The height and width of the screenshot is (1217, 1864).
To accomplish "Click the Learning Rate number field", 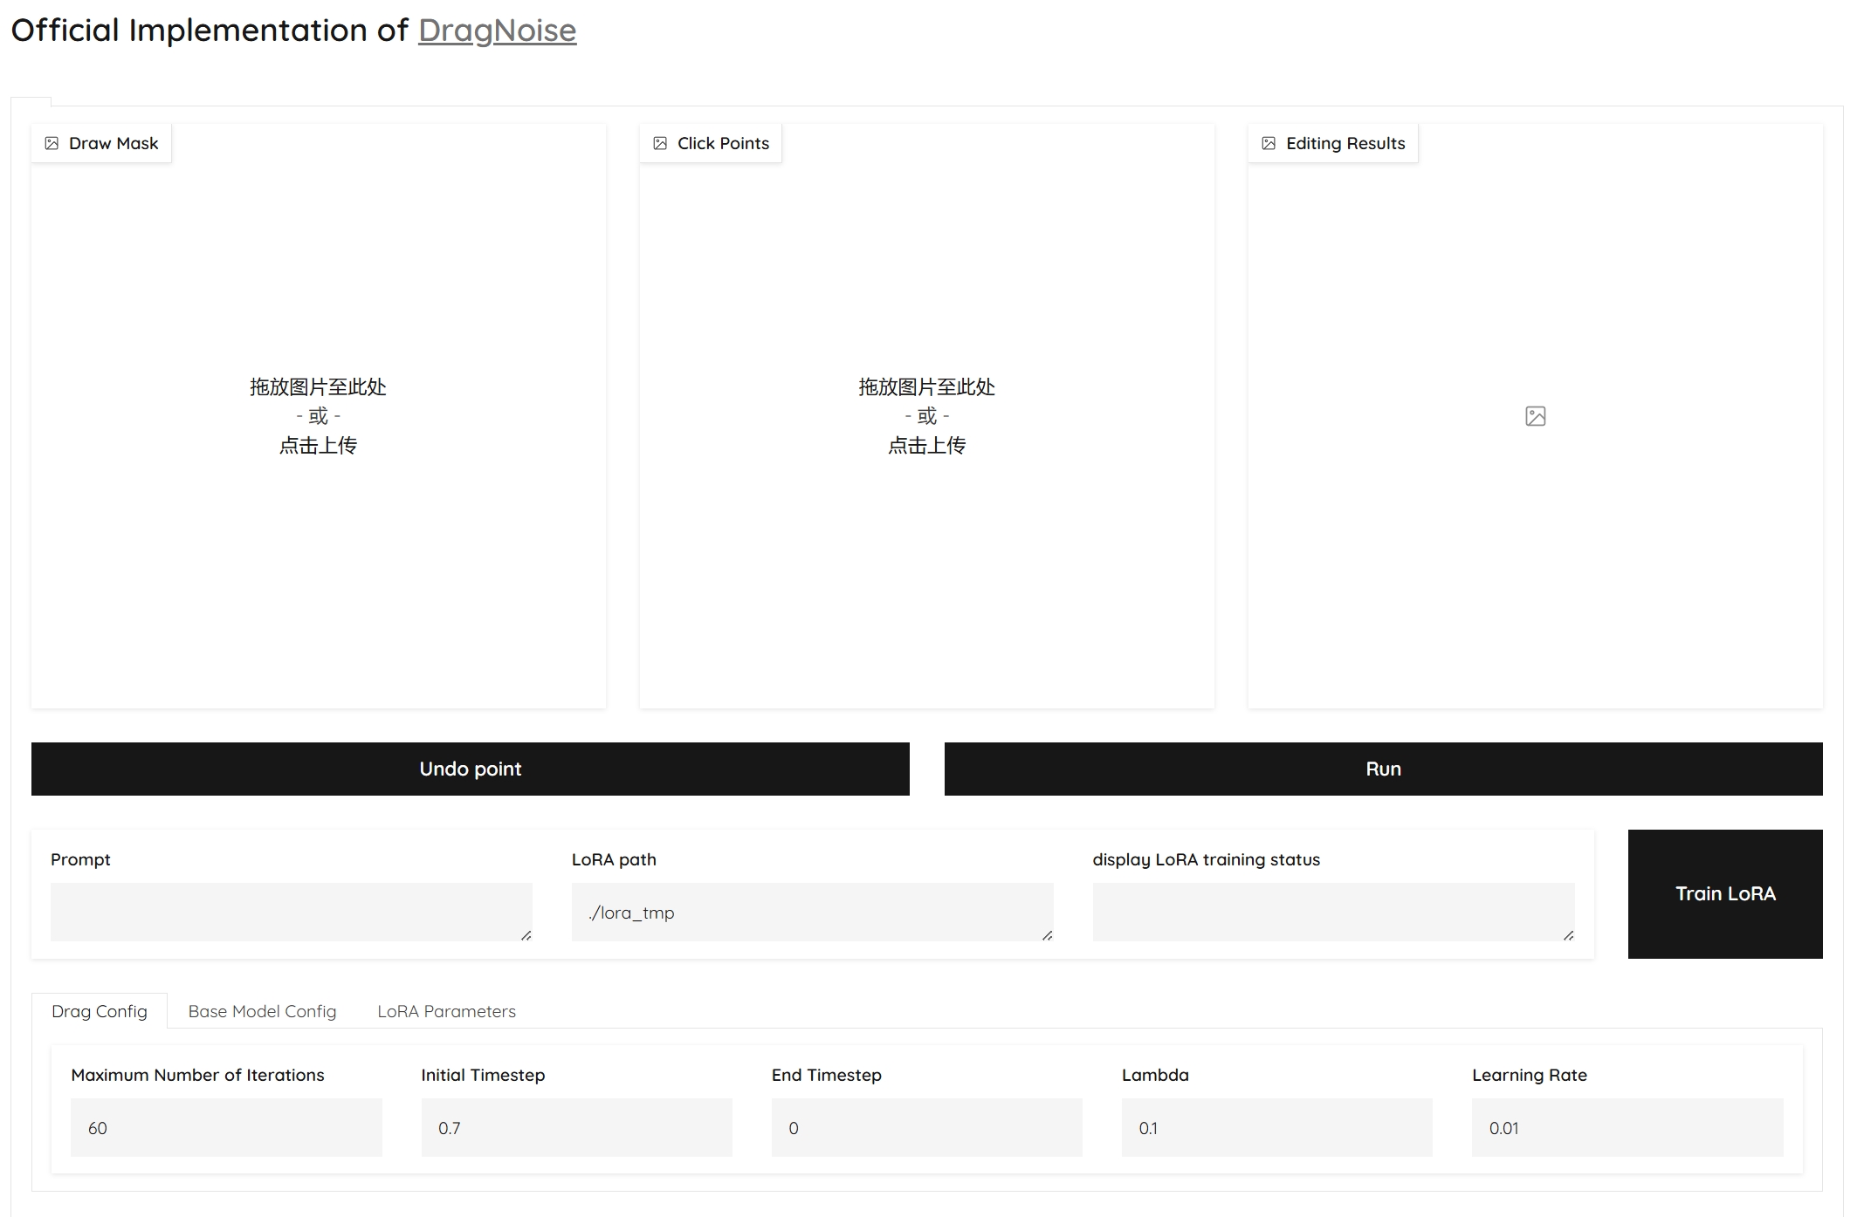I will (1627, 1127).
